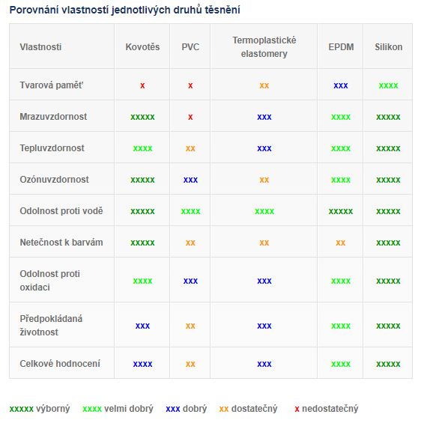Select the Netečnost k barvám label
This screenshot has height=423, width=430.
click(x=61, y=243)
